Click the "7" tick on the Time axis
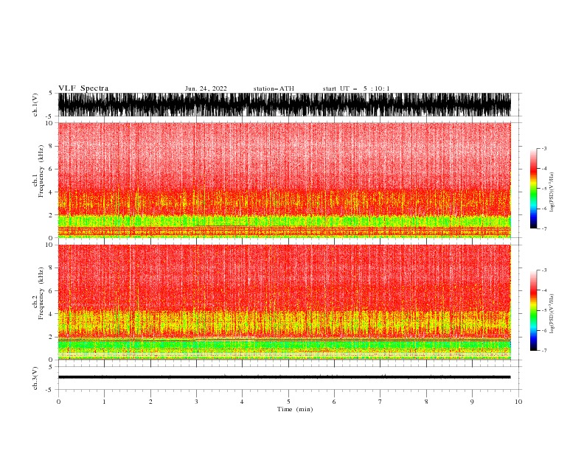This screenshot has height=451, width=584. tap(380, 402)
